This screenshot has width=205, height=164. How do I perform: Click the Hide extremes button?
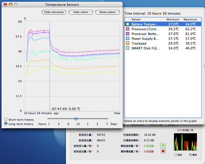pyautogui.click(x=54, y=12)
